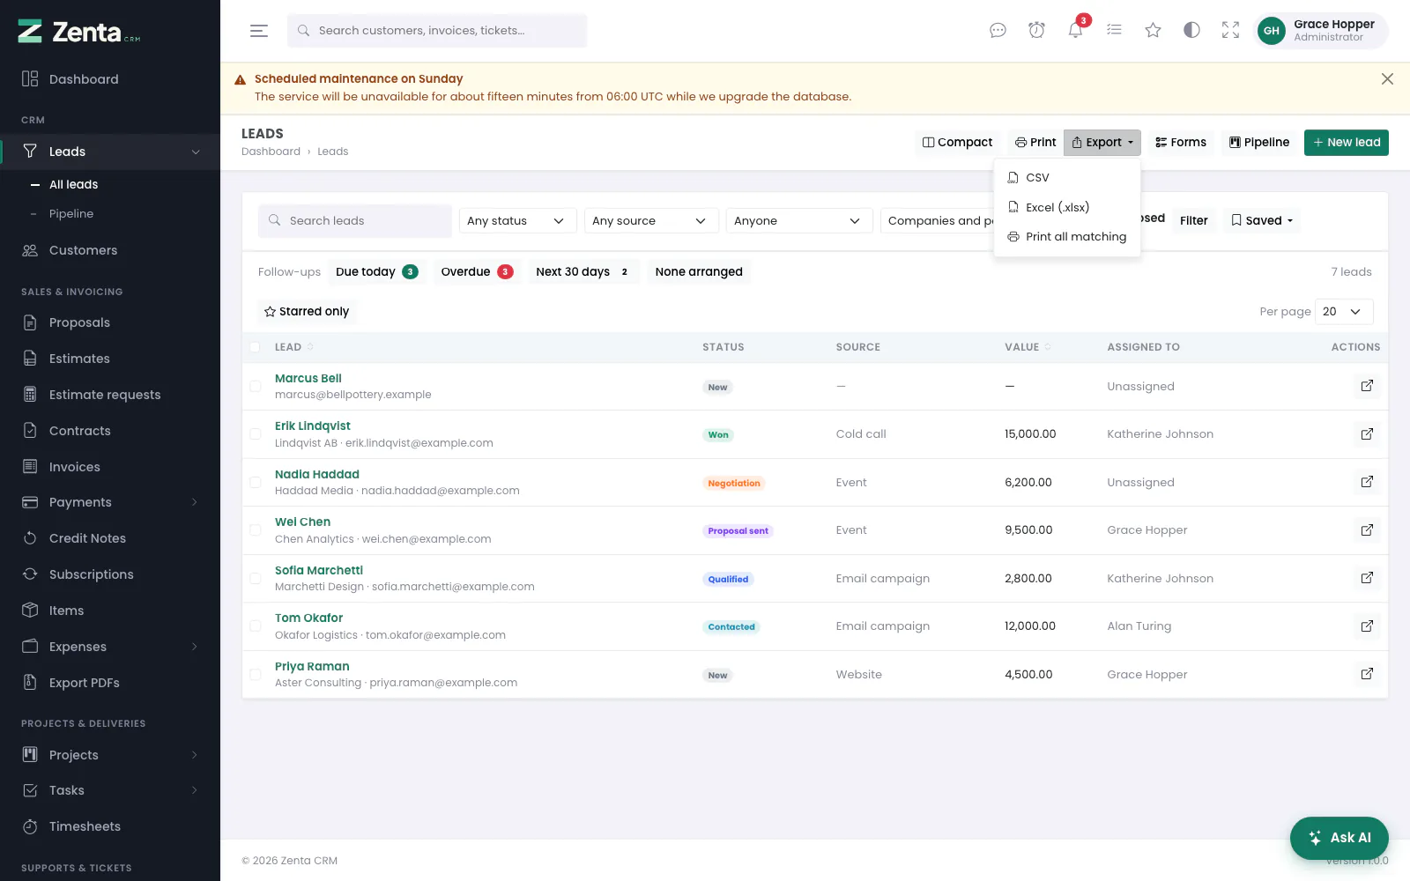This screenshot has height=881, width=1410.
Task: Choose Excel (.xlsx) export option
Action: point(1067,207)
